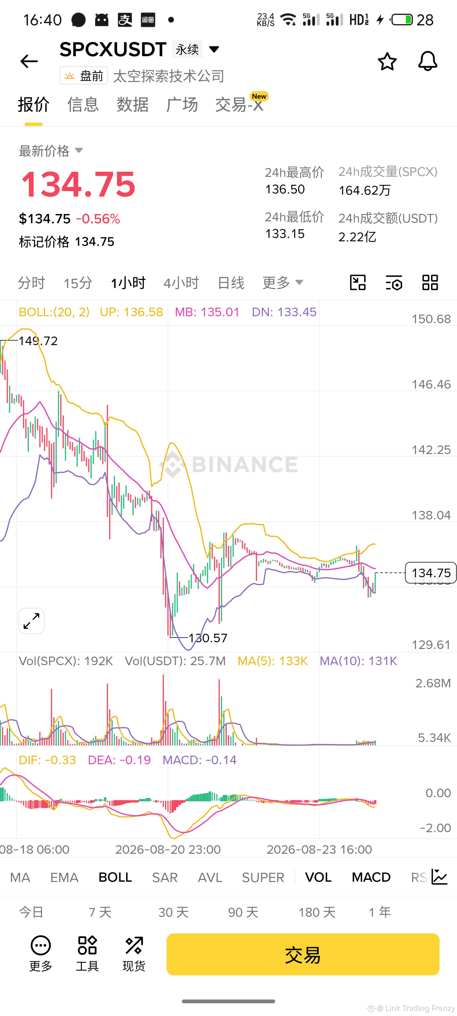The width and height of the screenshot is (457, 1016).
Task: Toggle the SAR indicator
Action: click(x=165, y=877)
